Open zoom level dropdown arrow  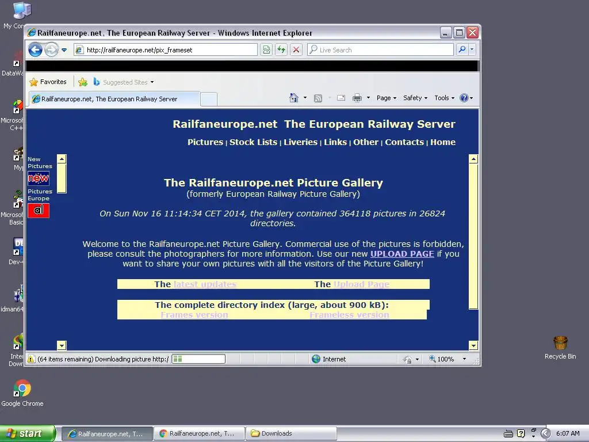[x=464, y=359]
